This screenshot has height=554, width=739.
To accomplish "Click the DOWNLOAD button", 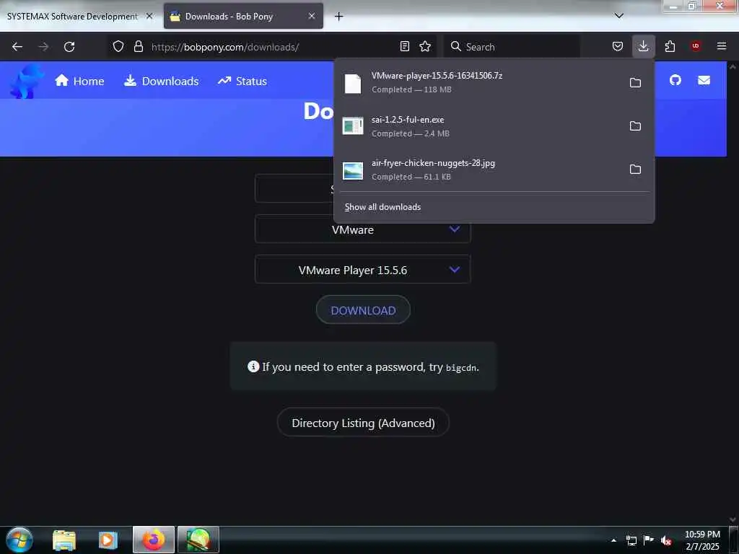I will (363, 310).
